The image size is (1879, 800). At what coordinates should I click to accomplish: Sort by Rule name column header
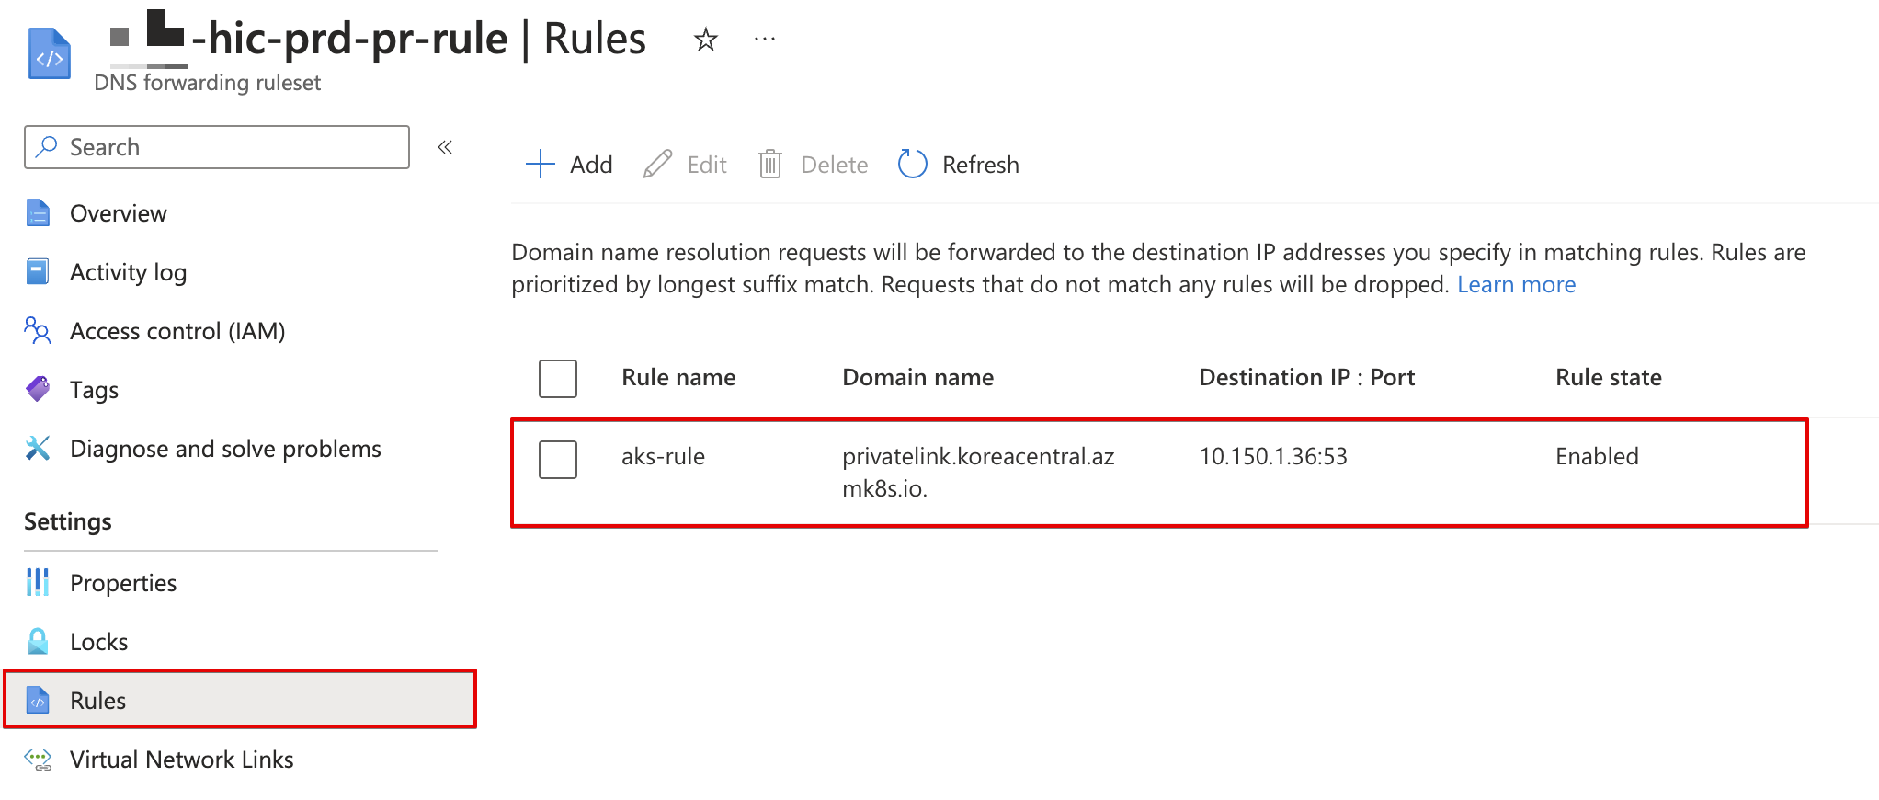(x=678, y=377)
